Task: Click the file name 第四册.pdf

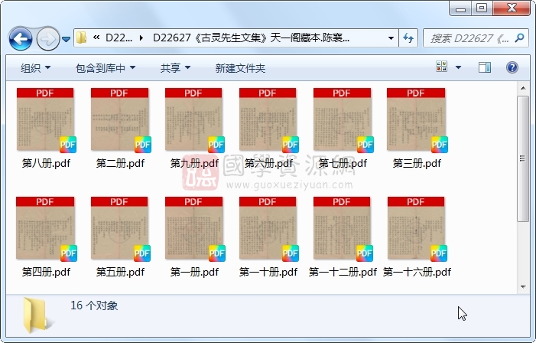Action: (x=46, y=272)
